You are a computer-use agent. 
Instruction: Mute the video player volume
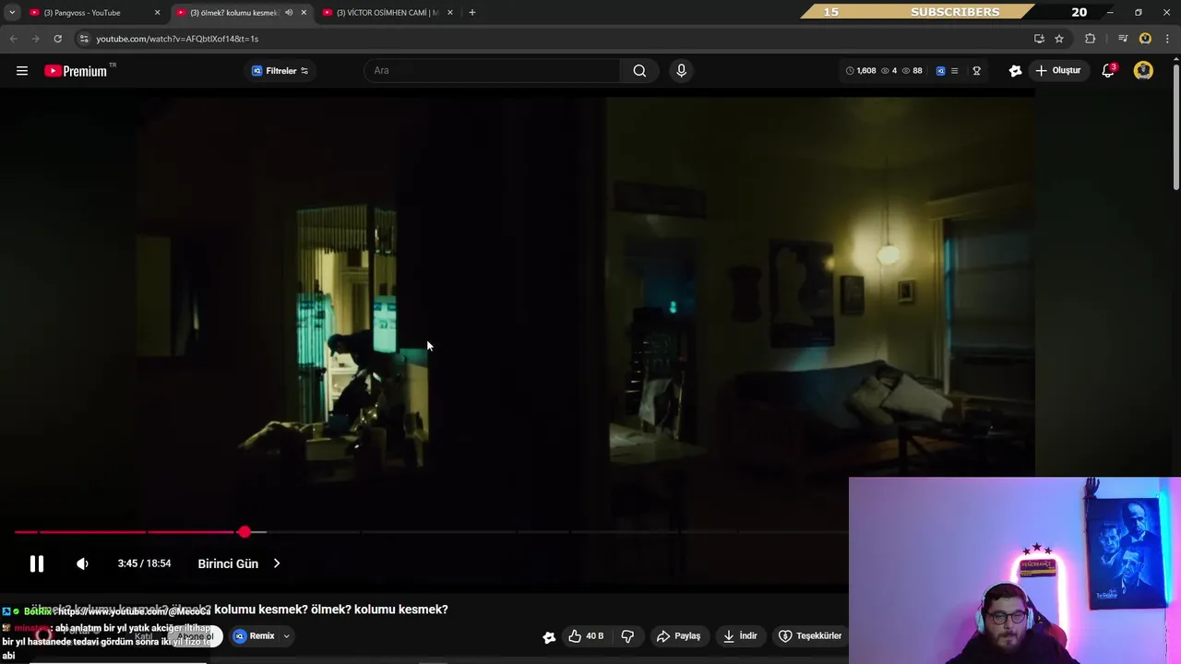tap(82, 563)
